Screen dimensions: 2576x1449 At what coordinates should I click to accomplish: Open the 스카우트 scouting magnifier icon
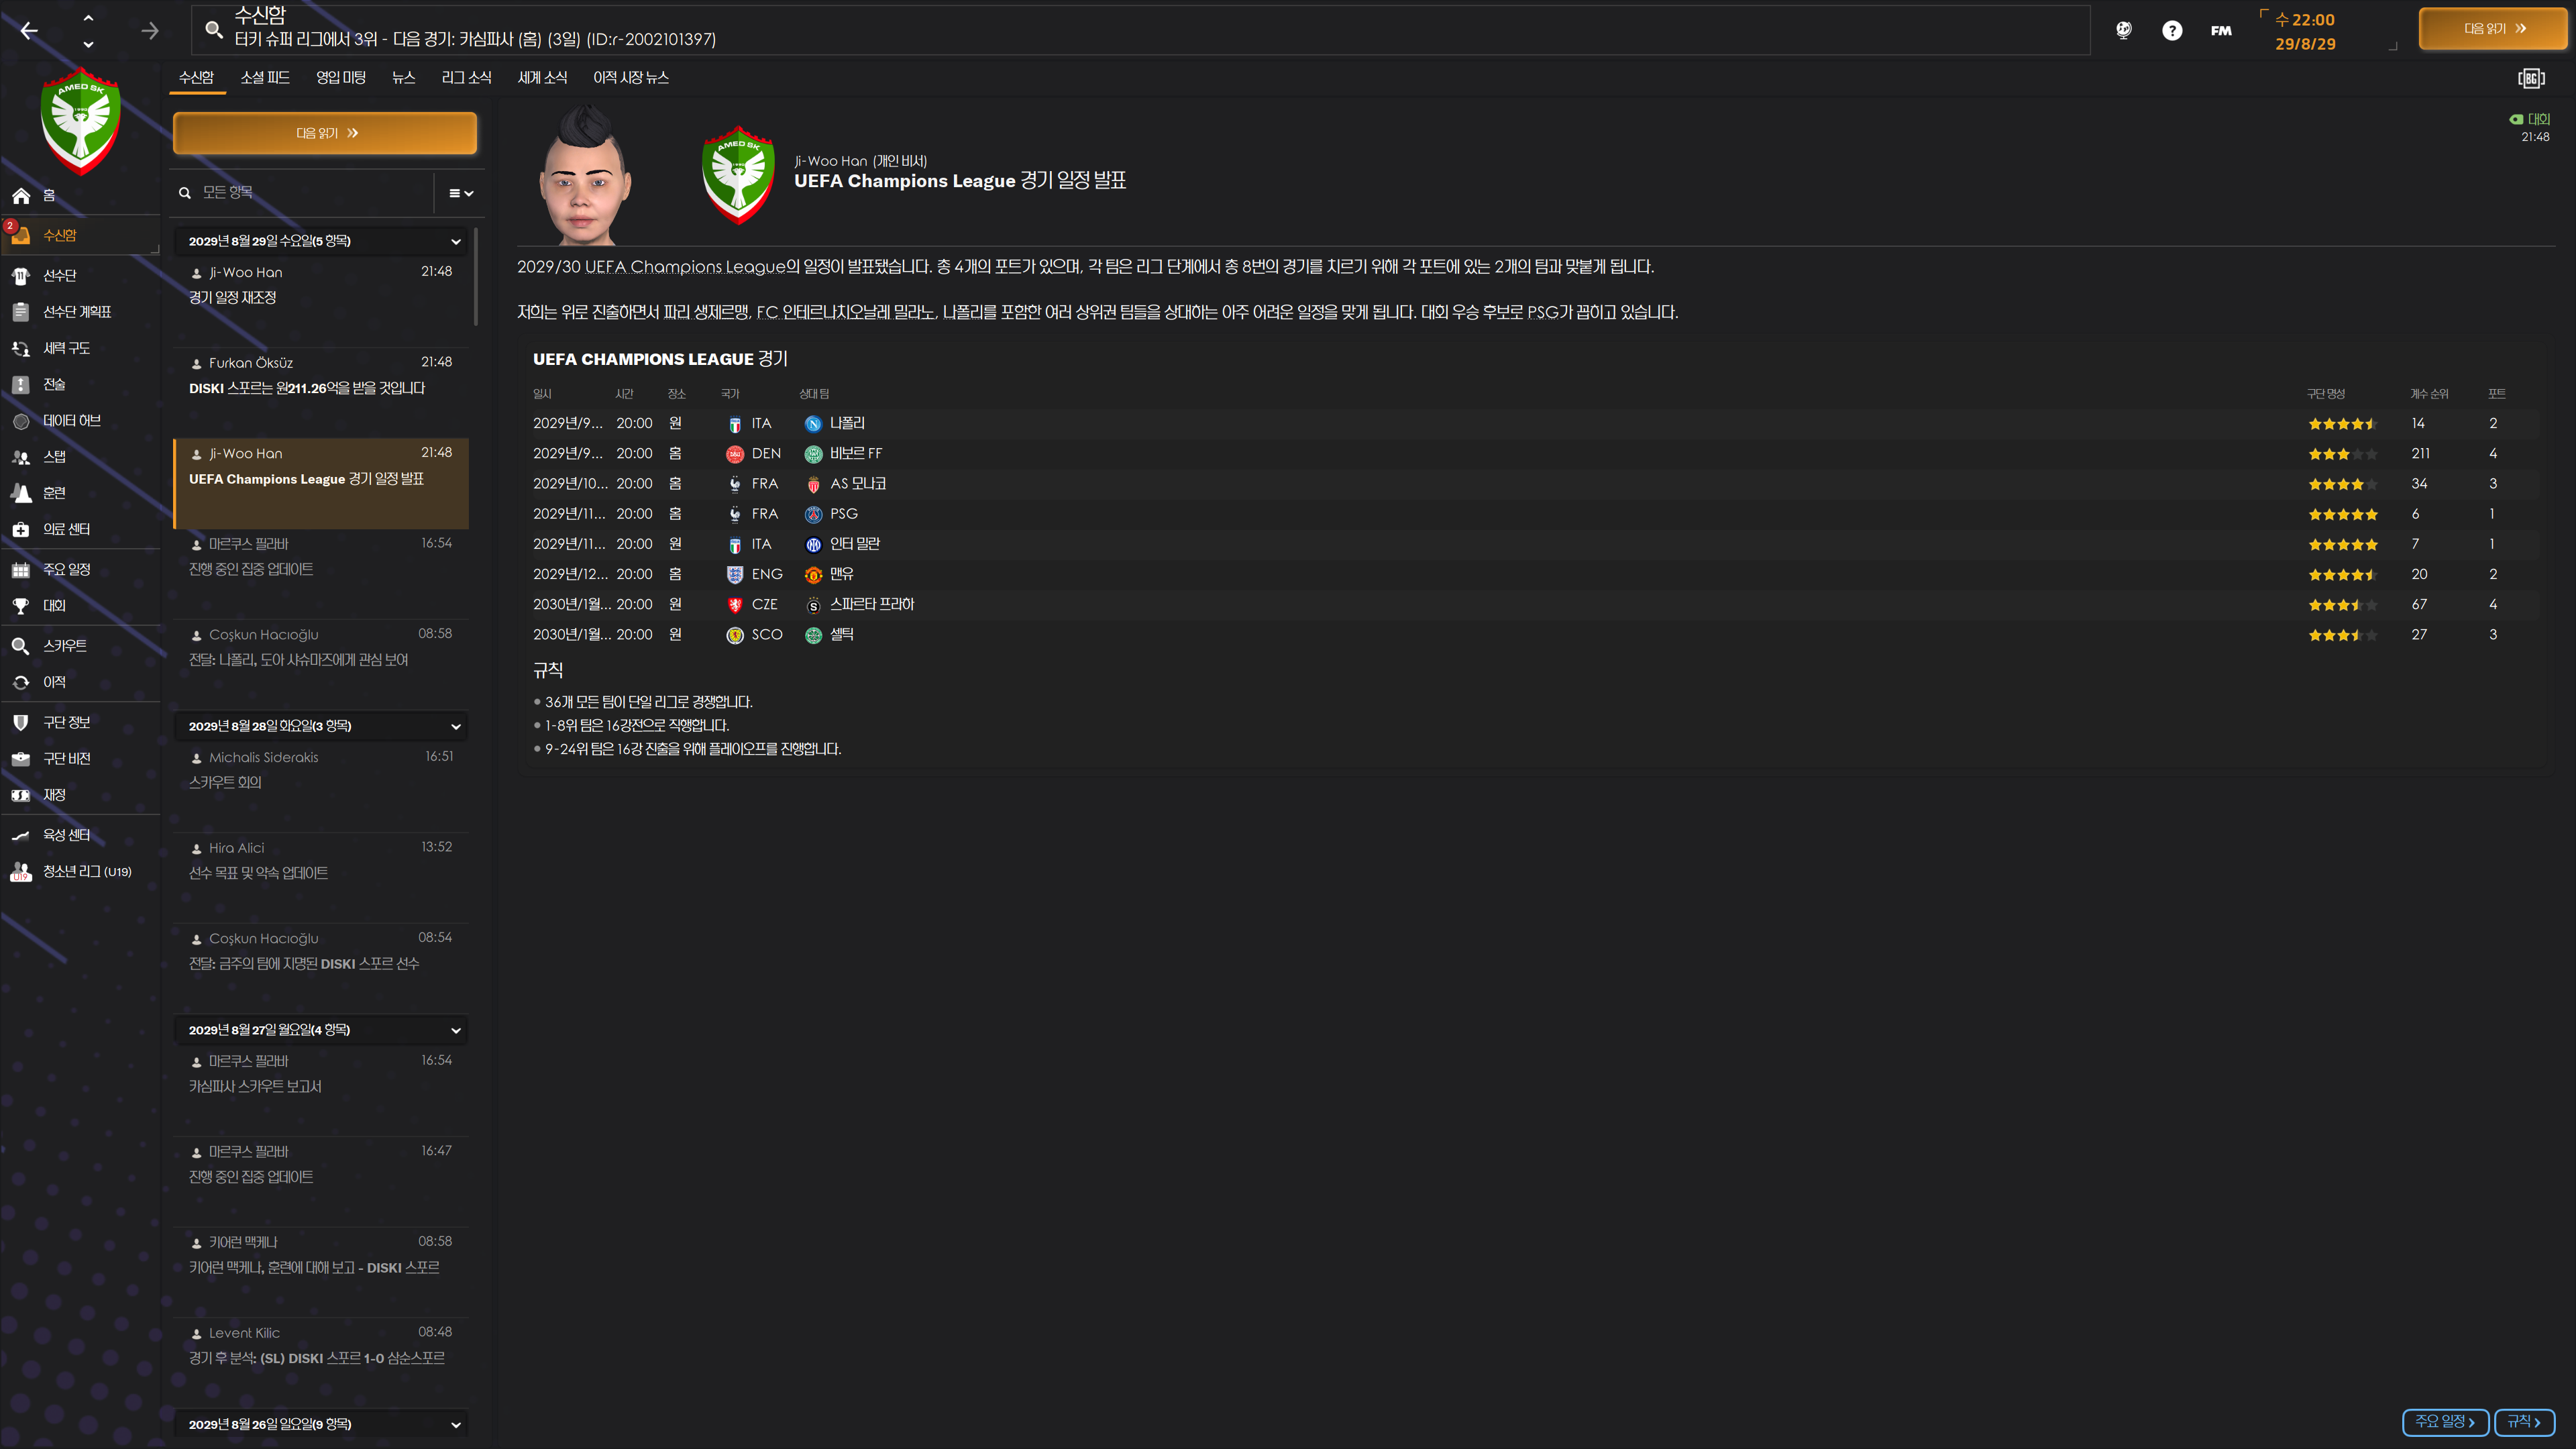click(21, 646)
